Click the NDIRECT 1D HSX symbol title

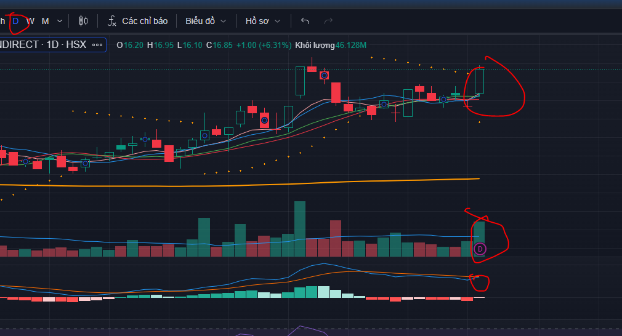tap(43, 44)
